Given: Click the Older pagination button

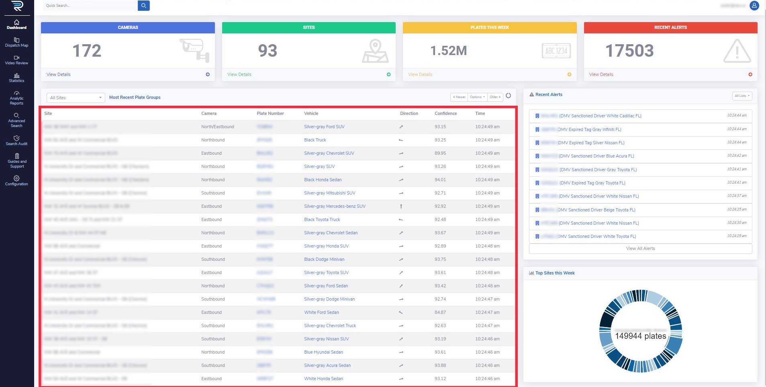Looking at the screenshot, I should pyautogui.click(x=495, y=97).
